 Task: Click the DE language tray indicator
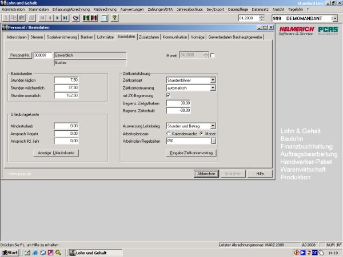pyautogui.click(x=314, y=253)
